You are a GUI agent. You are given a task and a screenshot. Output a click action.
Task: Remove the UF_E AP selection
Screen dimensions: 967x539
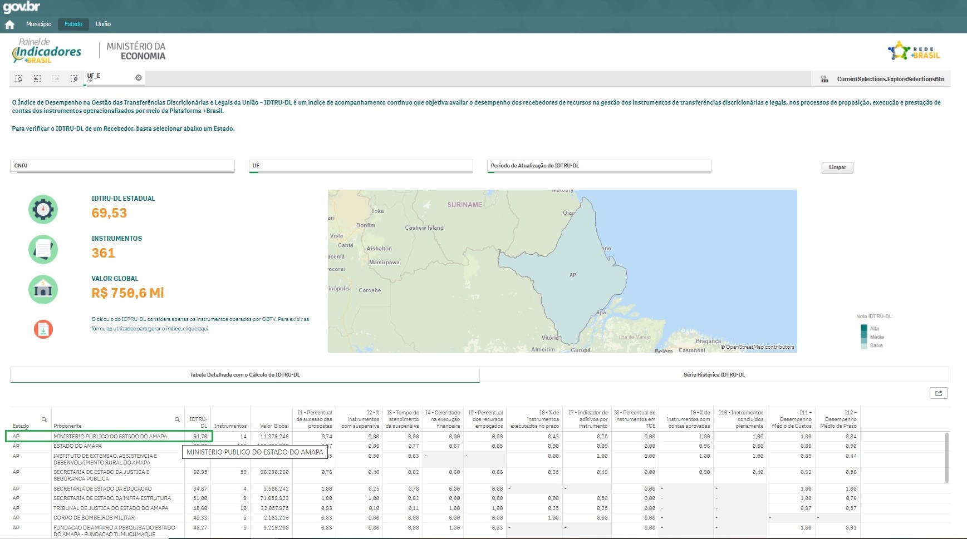[x=139, y=78]
